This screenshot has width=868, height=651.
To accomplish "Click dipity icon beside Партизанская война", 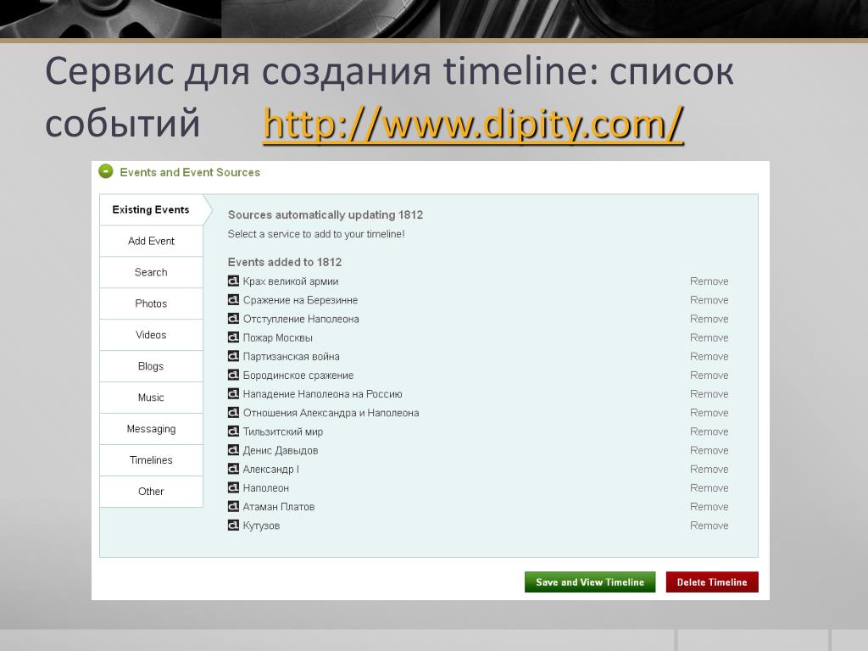I will pyautogui.click(x=234, y=356).
